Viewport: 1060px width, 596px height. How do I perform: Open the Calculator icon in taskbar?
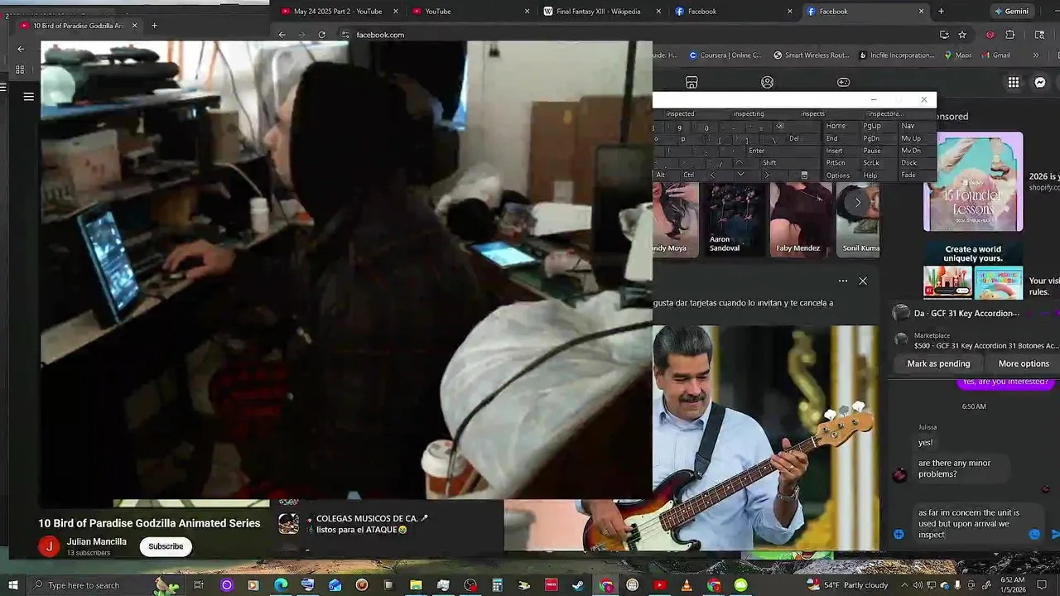pyautogui.click(x=497, y=585)
